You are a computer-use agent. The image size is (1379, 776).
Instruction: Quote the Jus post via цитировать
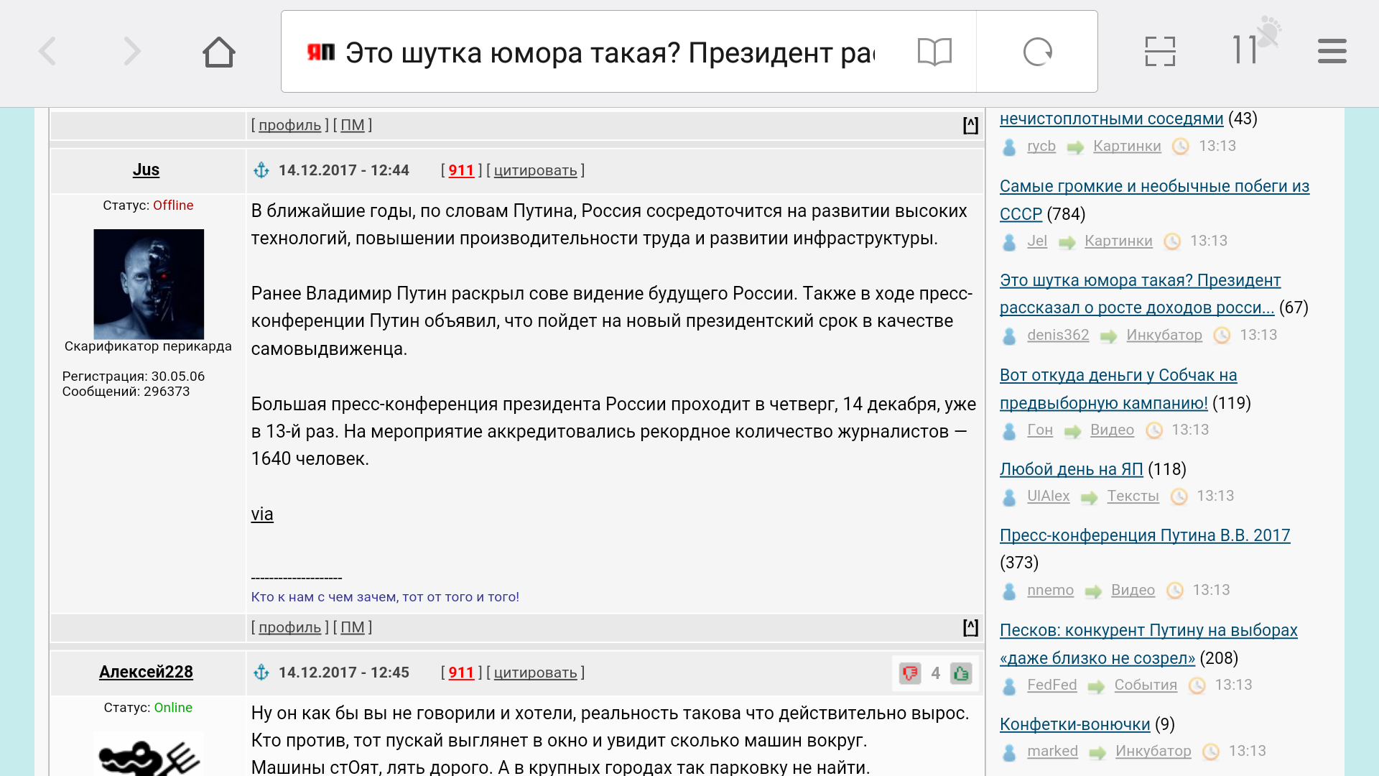535,170
